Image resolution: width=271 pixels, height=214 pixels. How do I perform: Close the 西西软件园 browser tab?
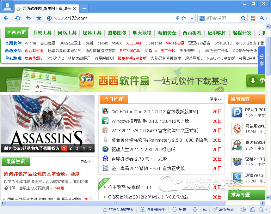[75, 9]
